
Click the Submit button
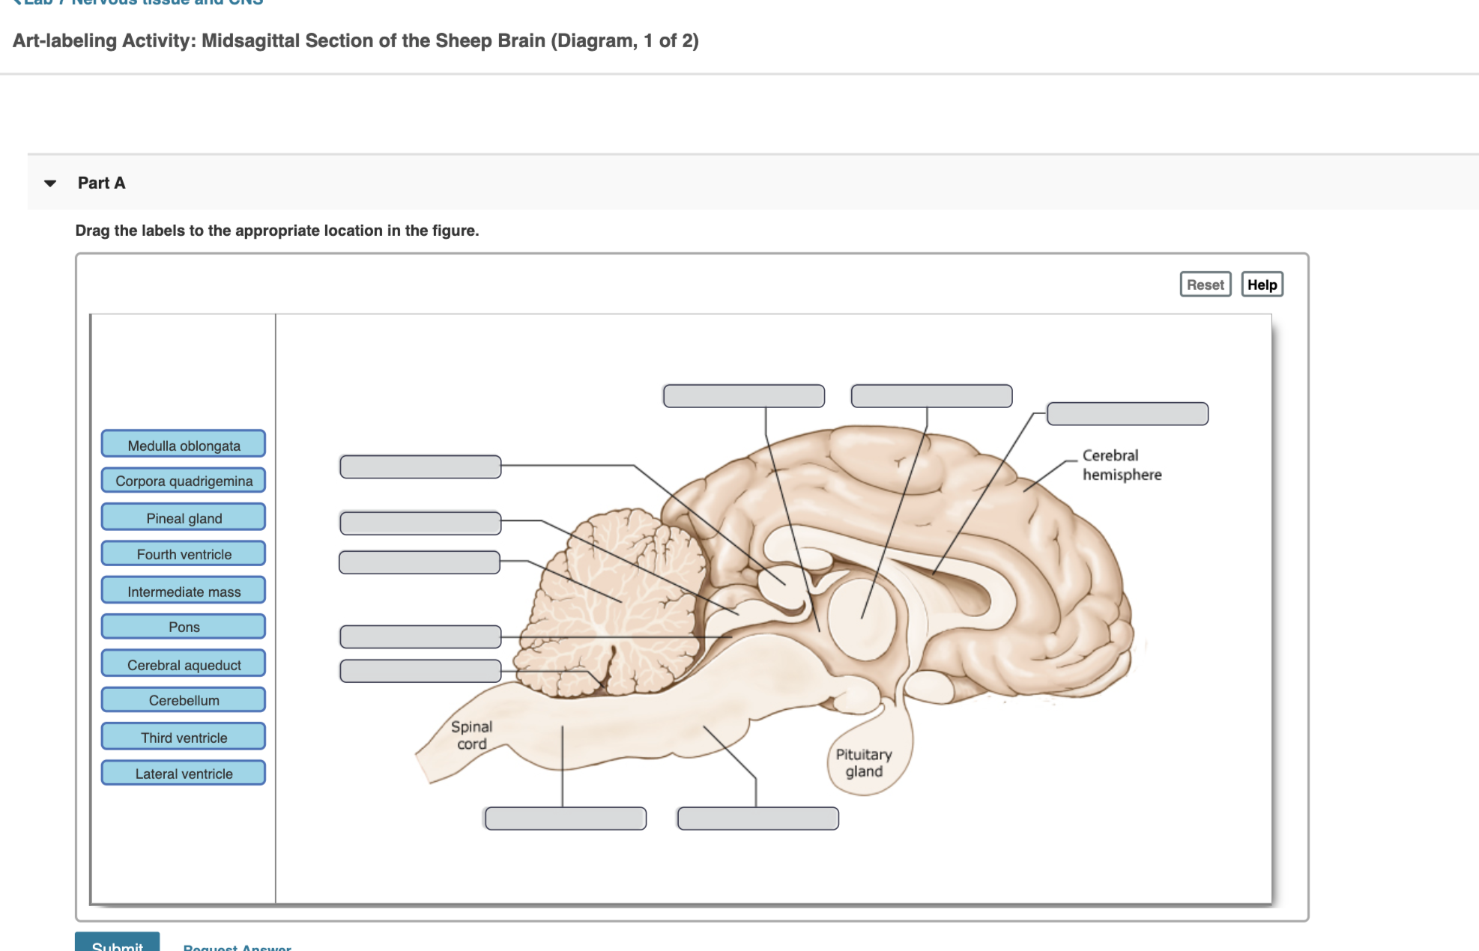pos(117,943)
